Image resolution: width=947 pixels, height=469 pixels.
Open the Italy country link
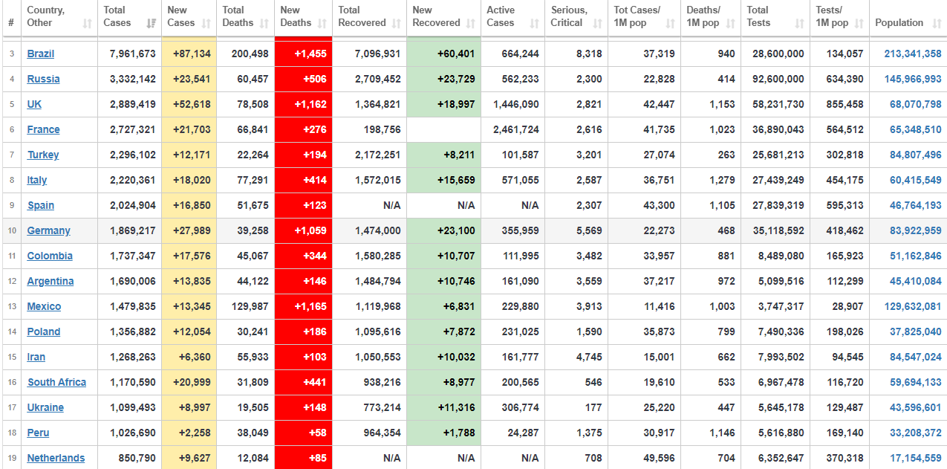click(37, 180)
